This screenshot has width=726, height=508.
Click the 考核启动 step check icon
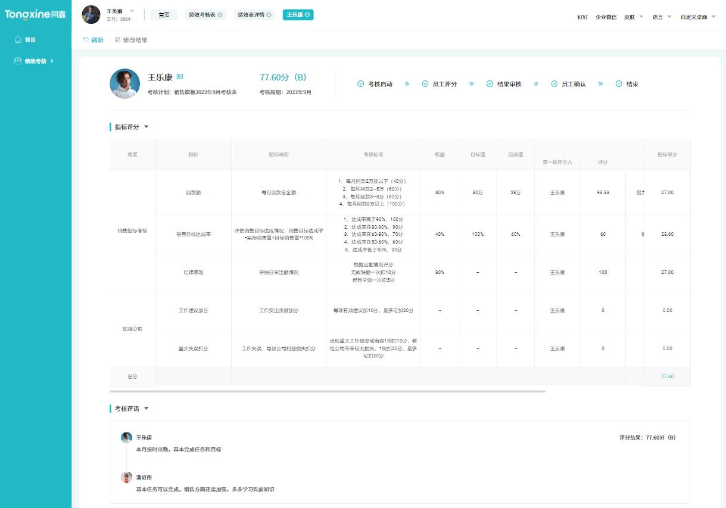(360, 84)
